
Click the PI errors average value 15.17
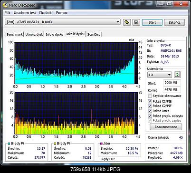[x=41, y=149]
